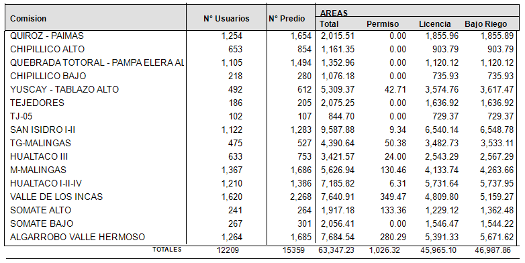Click the TOTALES label

[x=167, y=250]
